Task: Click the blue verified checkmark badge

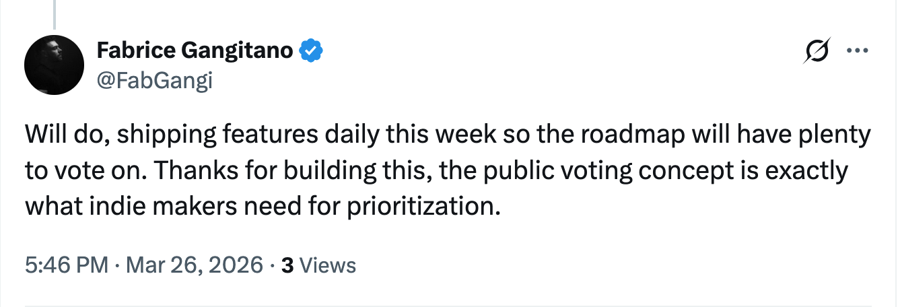Action: pos(310,50)
